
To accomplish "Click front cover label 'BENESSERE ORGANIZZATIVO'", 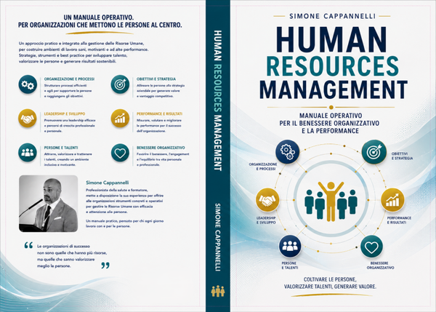I will pyautogui.click(x=380, y=265).
